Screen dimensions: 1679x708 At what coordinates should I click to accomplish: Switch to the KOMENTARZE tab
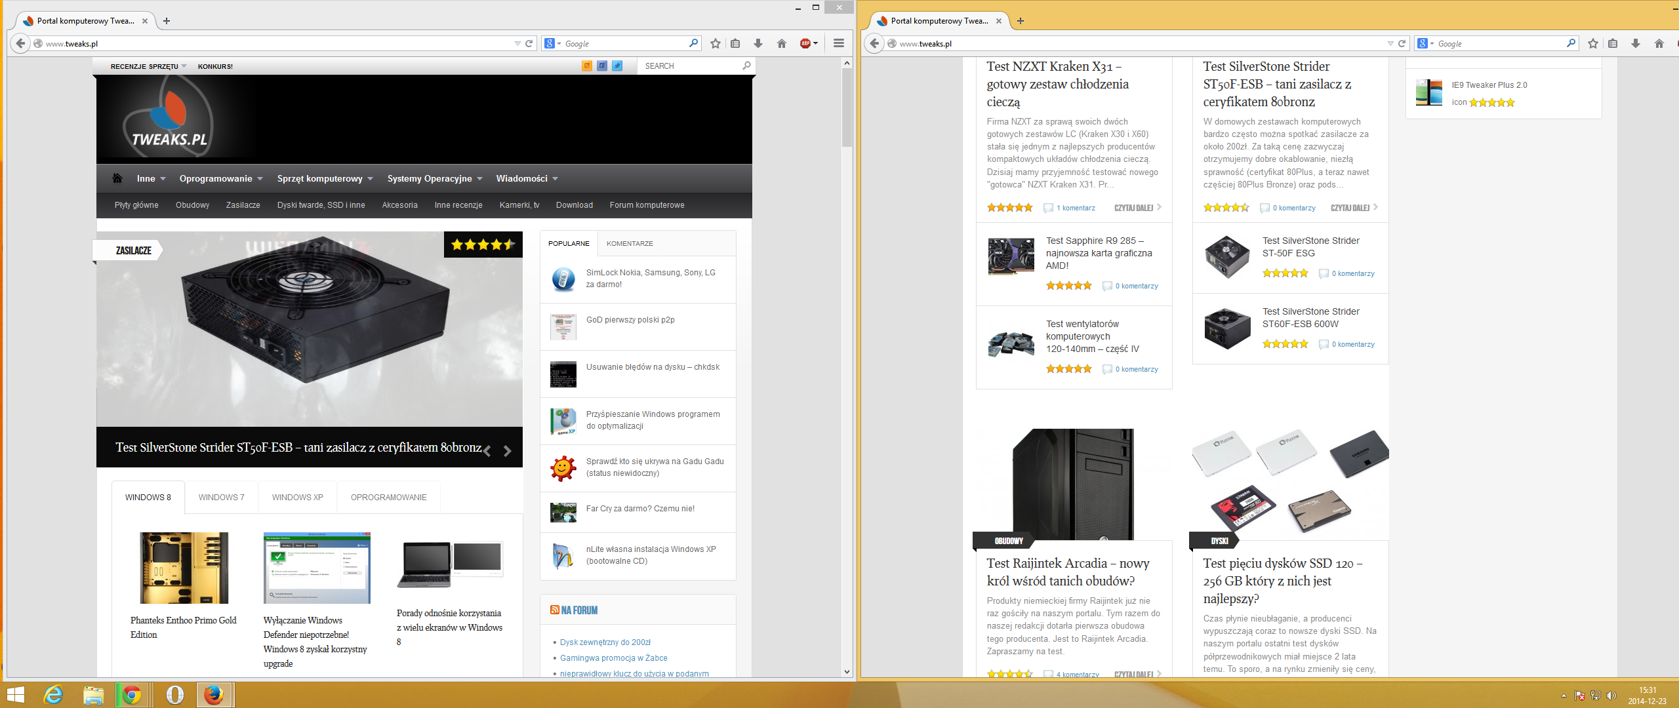630,243
